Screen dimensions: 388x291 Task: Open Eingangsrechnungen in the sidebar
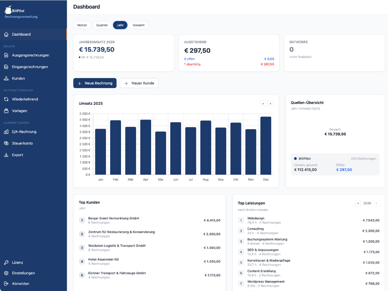33,67
